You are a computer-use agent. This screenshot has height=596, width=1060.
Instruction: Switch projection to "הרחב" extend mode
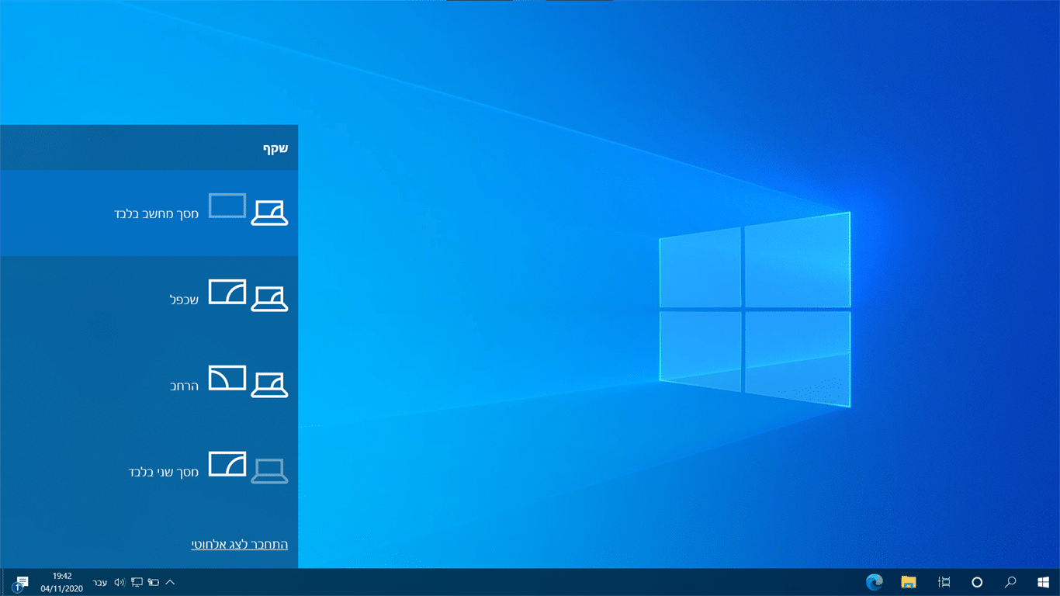(x=149, y=385)
